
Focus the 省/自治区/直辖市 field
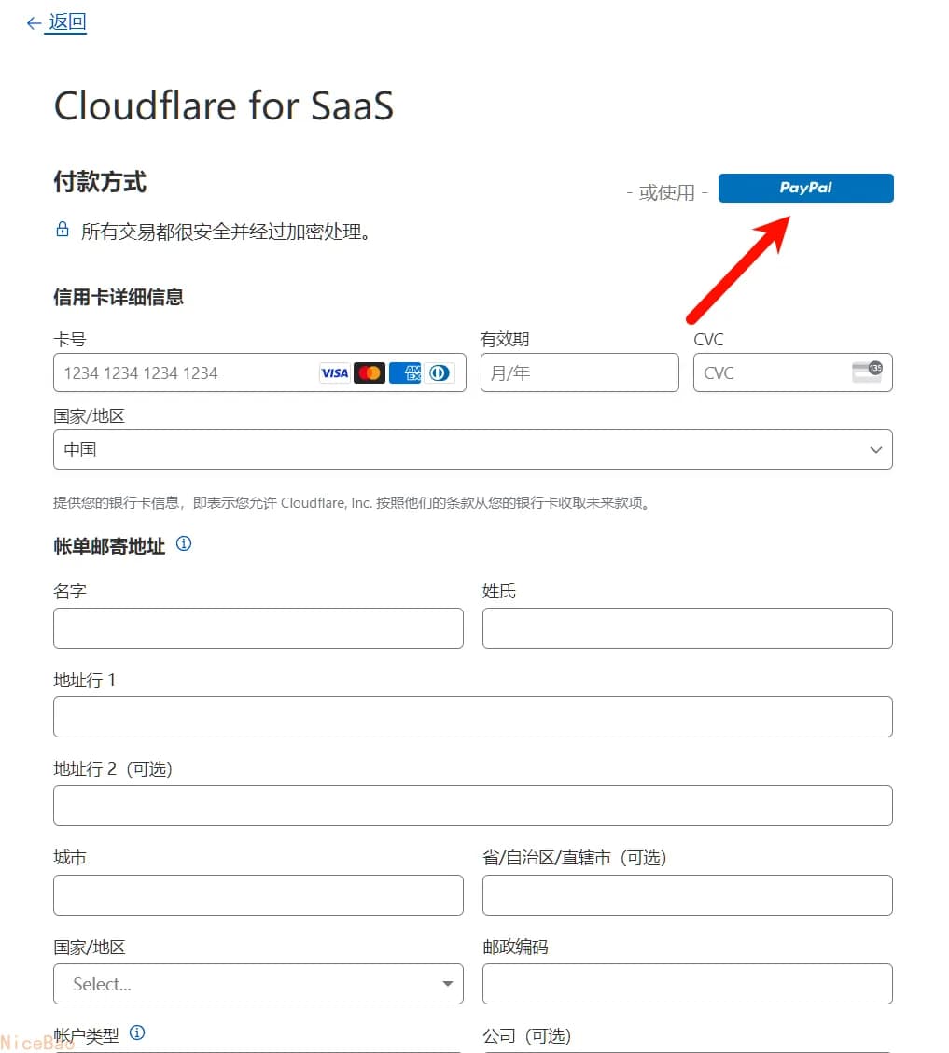(687, 894)
